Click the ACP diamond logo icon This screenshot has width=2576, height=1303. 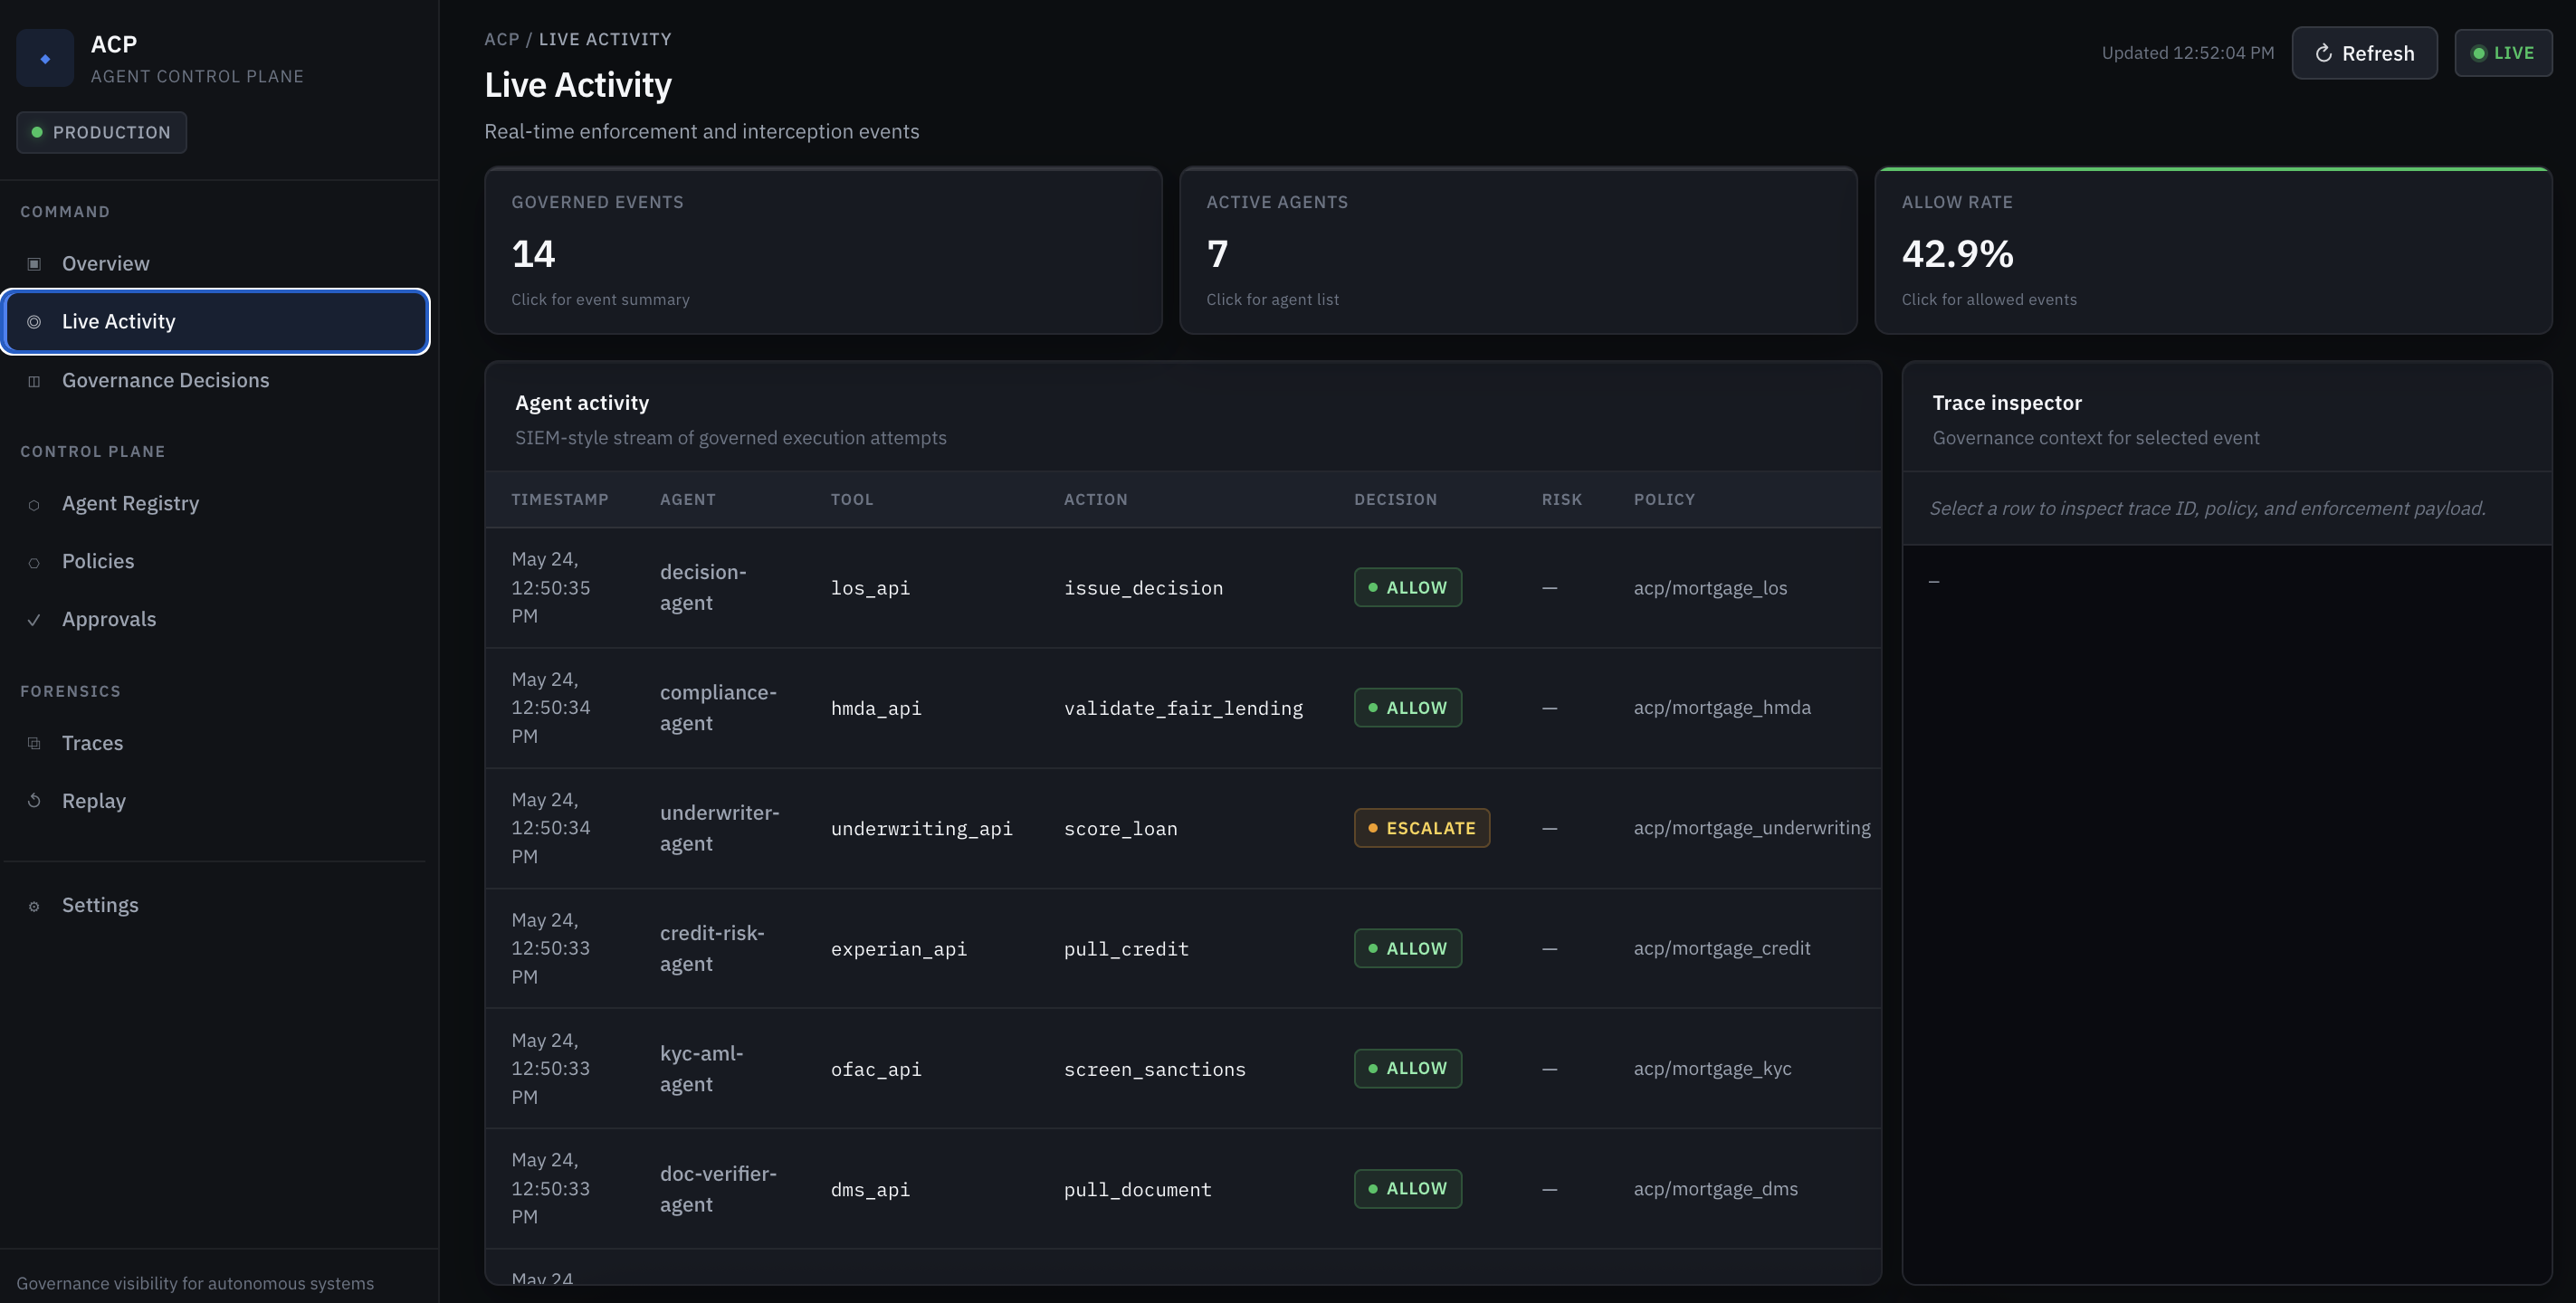[45, 58]
